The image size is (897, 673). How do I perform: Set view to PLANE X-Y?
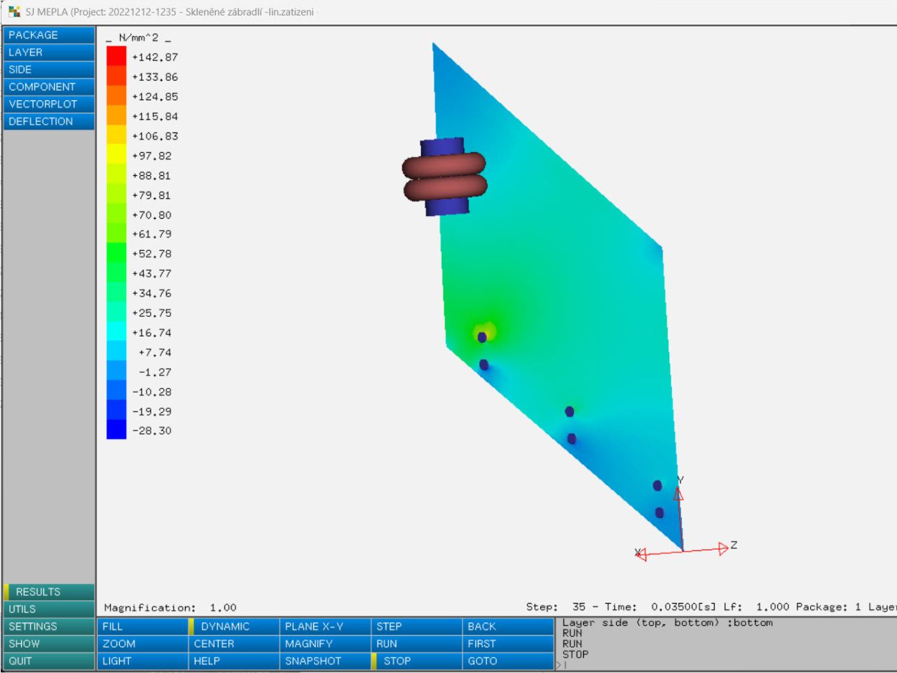pyautogui.click(x=325, y=626)
